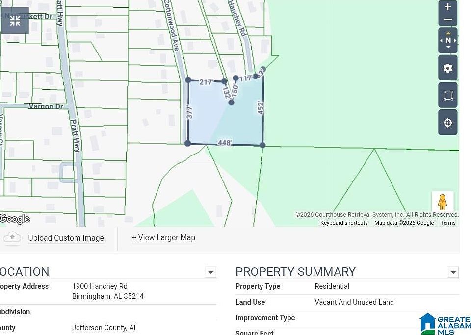Click Upload Custom Image
The image size is (471, 335).
pos(66,238)
